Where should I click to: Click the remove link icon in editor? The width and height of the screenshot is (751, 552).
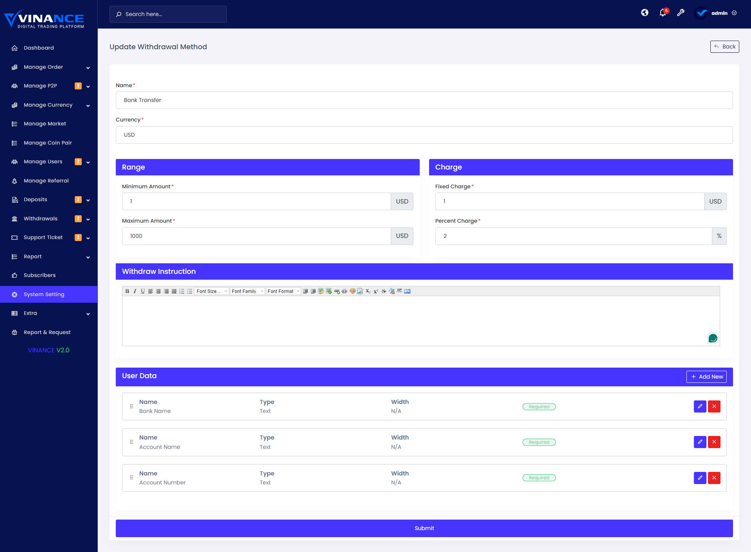(345, 291)
